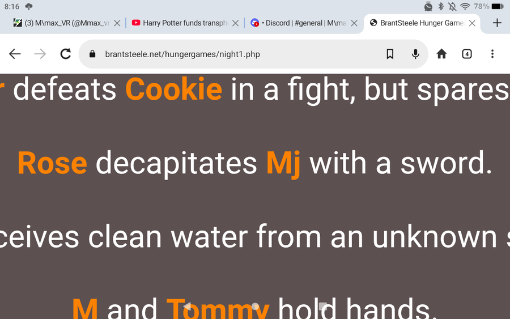
Task: View site info via the lock icon
Action: (x=93, y=54)
